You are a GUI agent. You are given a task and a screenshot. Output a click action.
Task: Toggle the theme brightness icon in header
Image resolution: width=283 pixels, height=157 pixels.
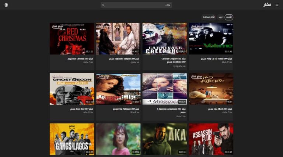click(6, 5)
